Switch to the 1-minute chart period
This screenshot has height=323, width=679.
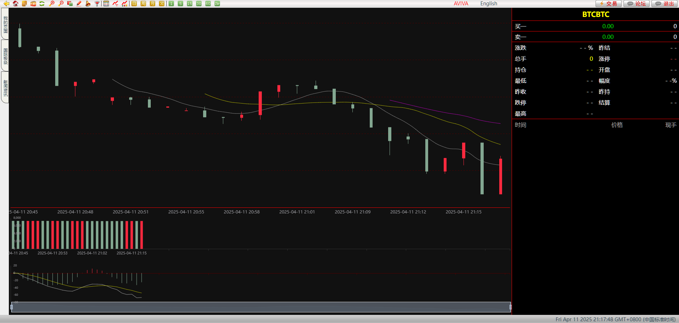(171, 4)
